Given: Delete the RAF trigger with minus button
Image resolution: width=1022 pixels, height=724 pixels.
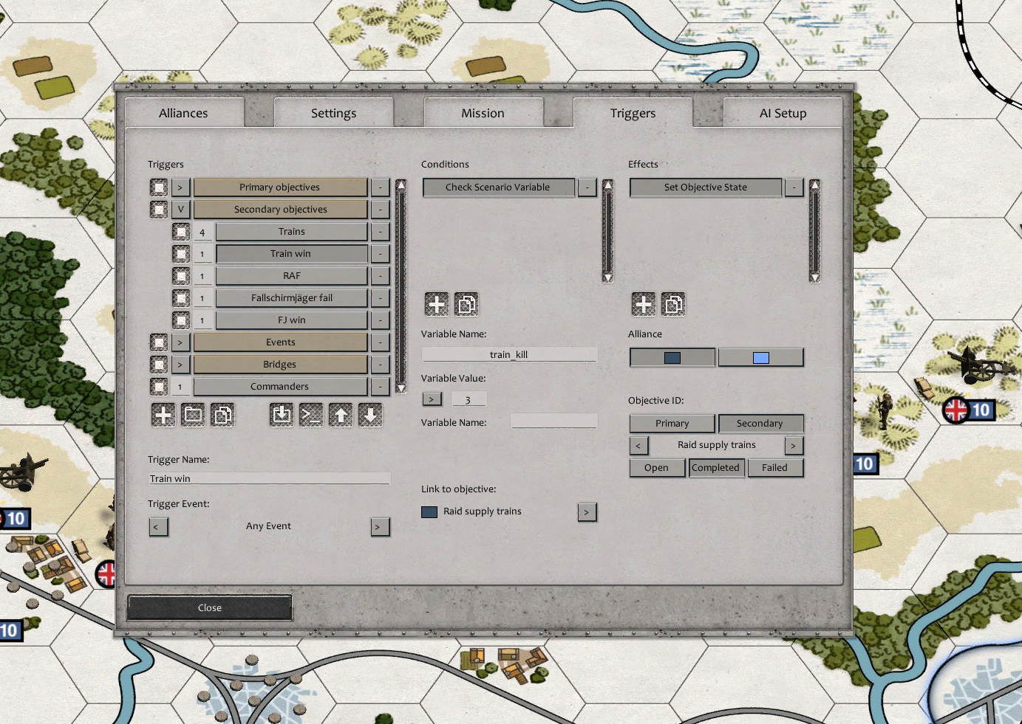Looking at the screenshot, I should [x=380, y=276].
